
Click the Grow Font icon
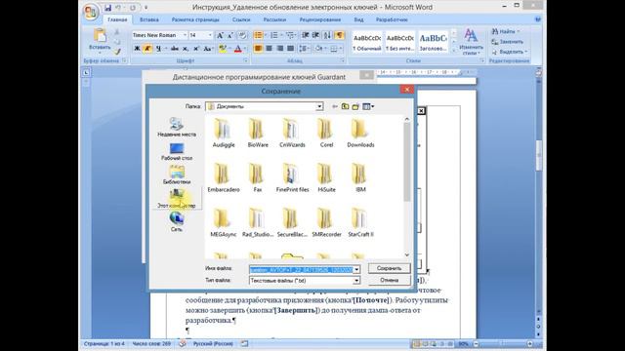click(x=220, y=35)
